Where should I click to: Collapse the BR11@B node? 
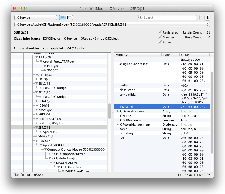36,84
